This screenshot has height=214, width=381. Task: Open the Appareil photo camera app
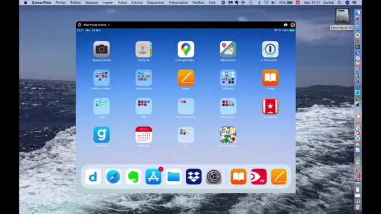[101, 49]
